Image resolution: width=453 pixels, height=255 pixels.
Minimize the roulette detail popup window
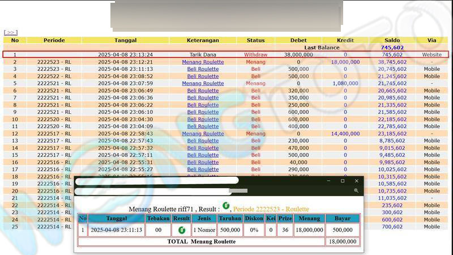329,181
